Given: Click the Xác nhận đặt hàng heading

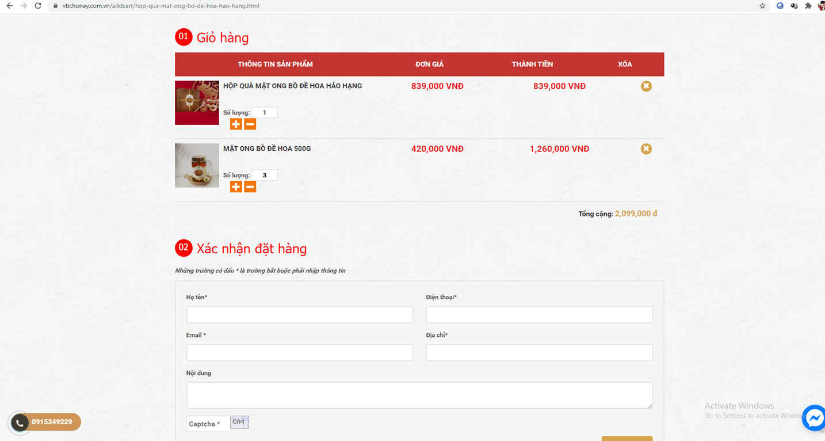Looking at the screenshot, I should pyautogui.click(x=251, y=249).
